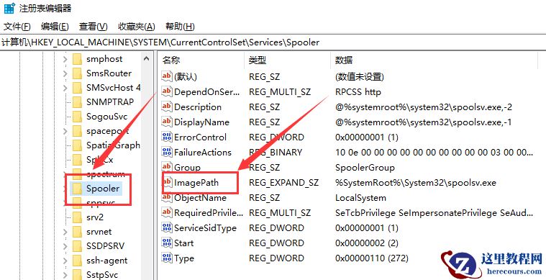
Task: Select the SogouSvc tree key
Action: pos(107,117)
